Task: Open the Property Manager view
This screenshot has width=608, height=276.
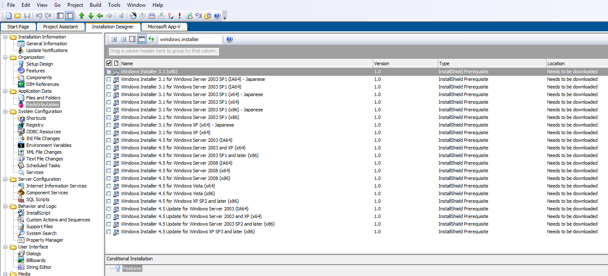Action: coord(44,240)
